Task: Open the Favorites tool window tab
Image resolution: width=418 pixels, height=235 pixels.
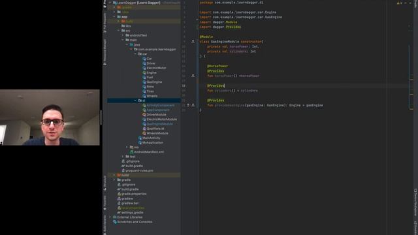Action: [x=104, y=203]
